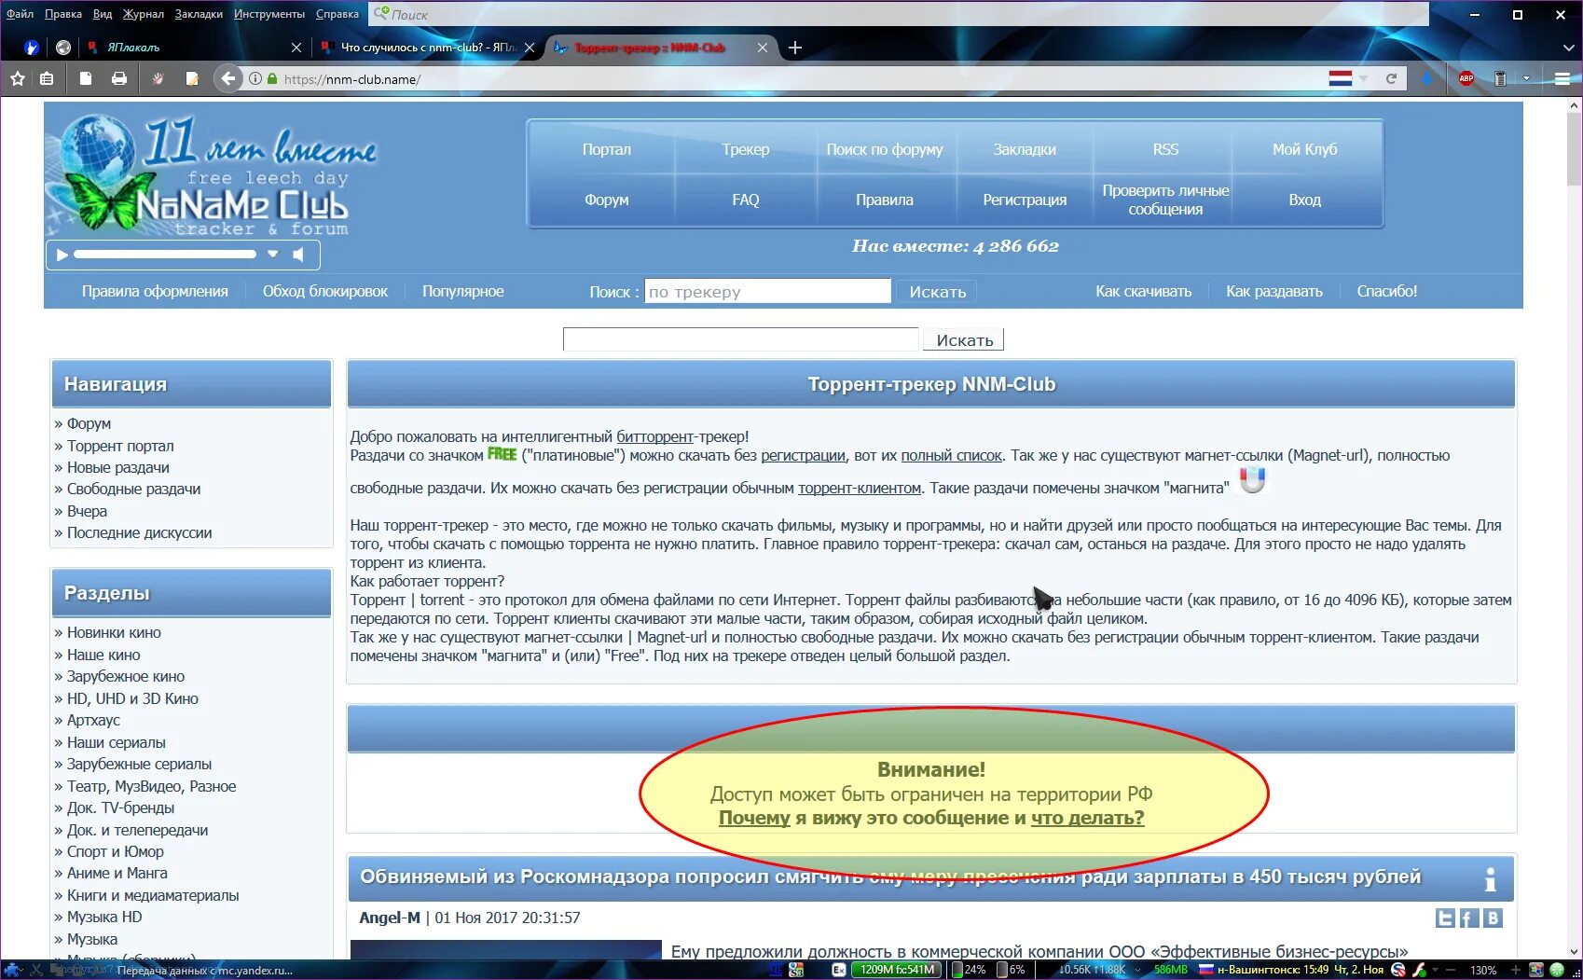
Task: Open the Аниме и Манга section link
Action: 117,873
